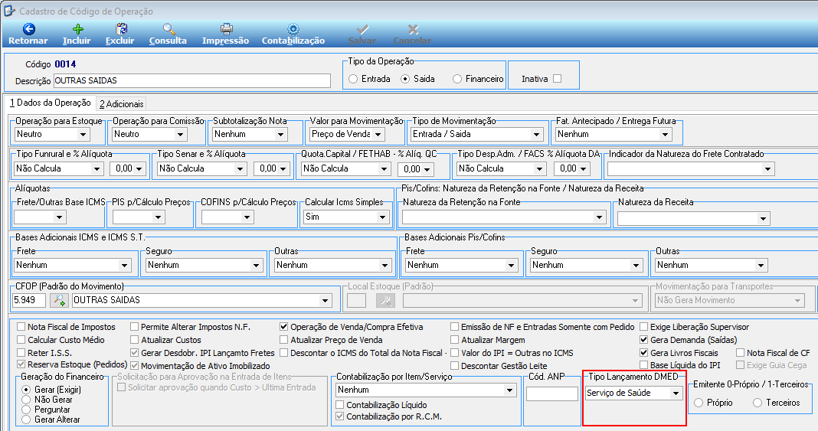Viewport: 818px width, 431px height.
Task: Click the Retornar button label
Action: (28, 41)
